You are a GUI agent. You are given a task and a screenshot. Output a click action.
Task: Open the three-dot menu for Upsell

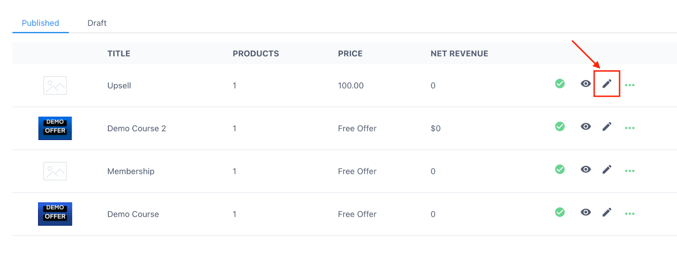point(630,85)
